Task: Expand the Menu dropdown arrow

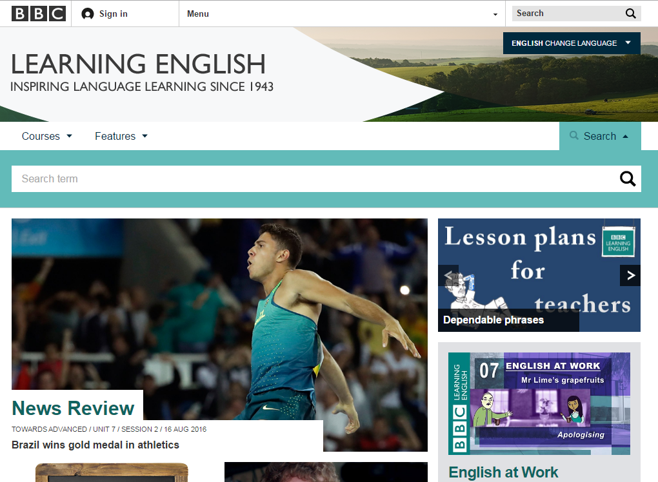Action: 495,14
